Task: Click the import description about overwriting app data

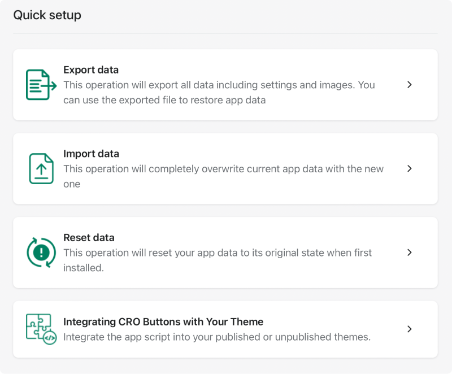Action: tap(223, 176)
